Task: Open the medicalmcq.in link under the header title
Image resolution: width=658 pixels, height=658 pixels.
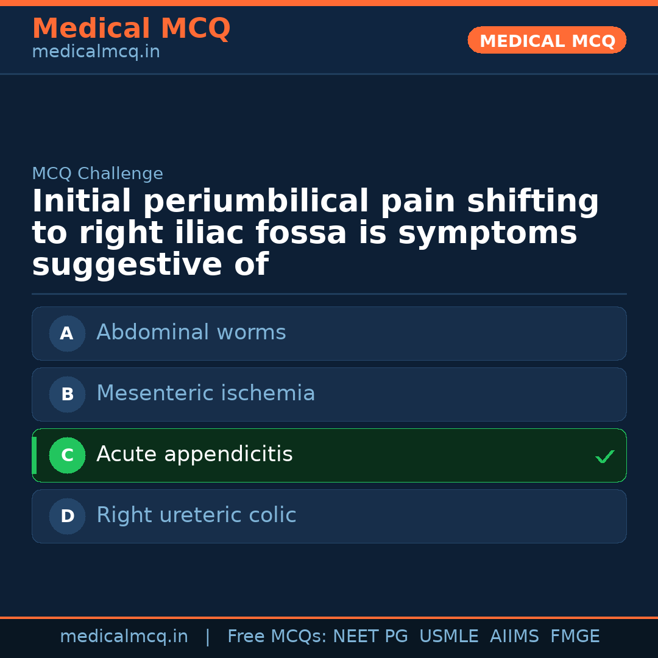Action: coord(96,52)
